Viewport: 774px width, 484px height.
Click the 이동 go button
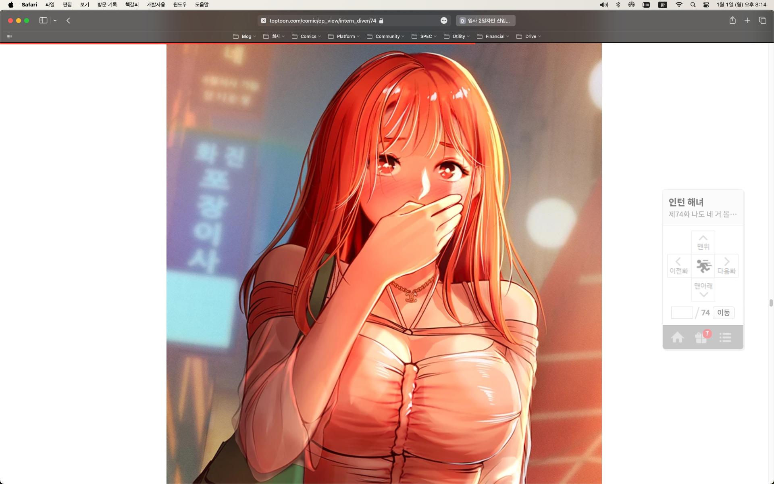click(723, 313)
